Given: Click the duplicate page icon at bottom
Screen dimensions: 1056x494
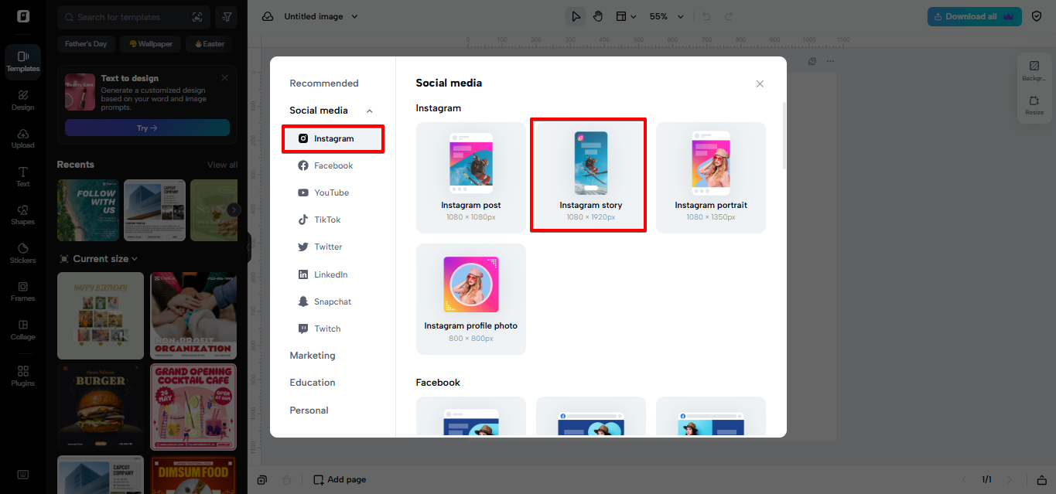Looking at the screenshot, I should (x=263, y=480).
